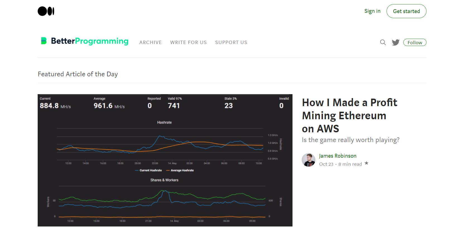Open the Medium logo home link
This screenshot has width=458, height=234.
pos(46,11)
